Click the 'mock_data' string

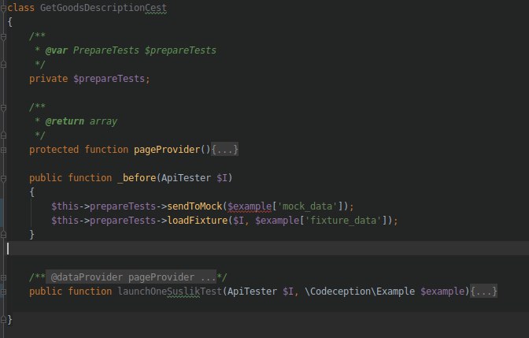click(x=307, y=206)
